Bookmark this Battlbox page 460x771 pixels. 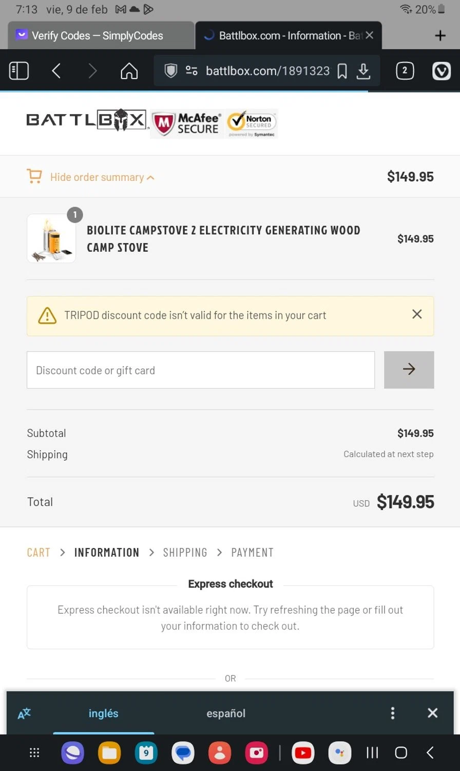(x=342, y=71)
